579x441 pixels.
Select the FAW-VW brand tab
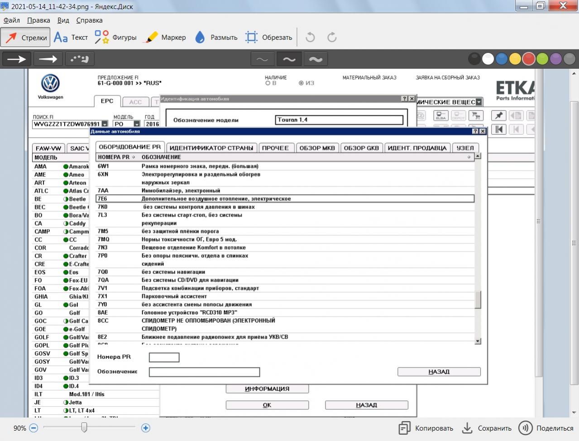pyautogui.click(x=48, y=148)
